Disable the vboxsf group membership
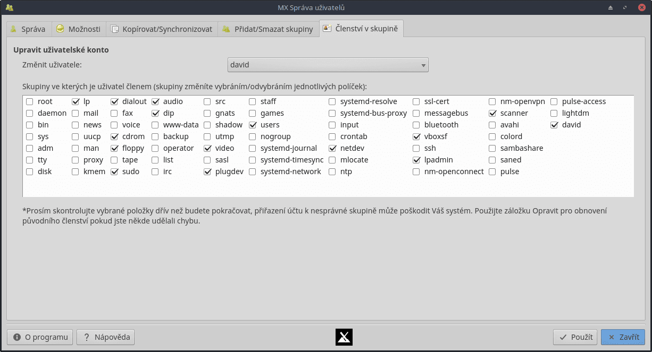Viewport: 652px width, 352px height. coord(416,136)
